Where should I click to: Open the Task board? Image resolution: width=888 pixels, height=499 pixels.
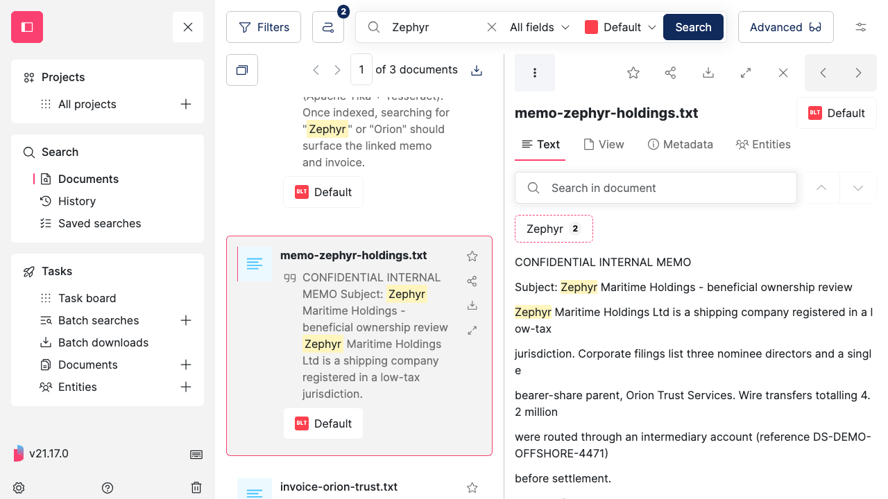click(87, 298)
